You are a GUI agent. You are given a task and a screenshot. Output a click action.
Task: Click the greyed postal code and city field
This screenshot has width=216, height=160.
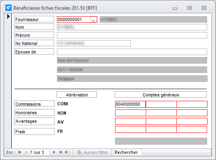coord(132,70)
